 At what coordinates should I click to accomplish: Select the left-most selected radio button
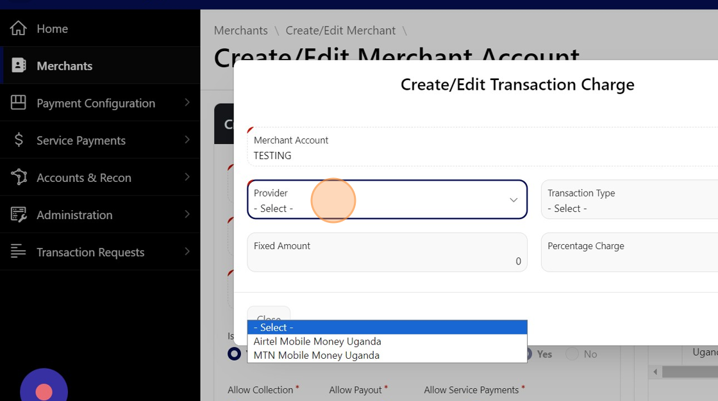coord(235,354)
